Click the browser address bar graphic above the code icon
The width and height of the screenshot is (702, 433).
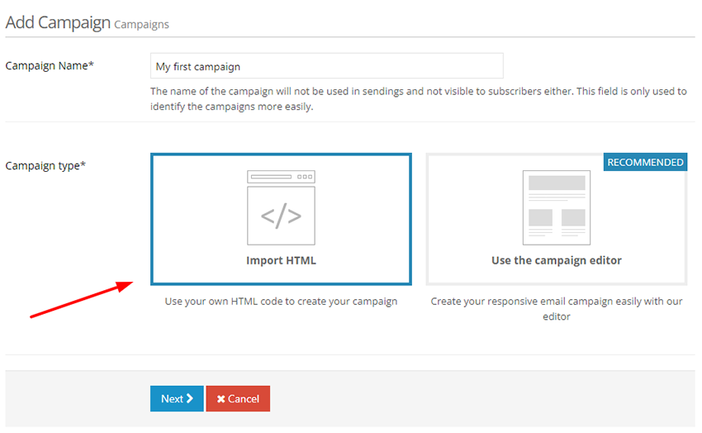point(281,177)
